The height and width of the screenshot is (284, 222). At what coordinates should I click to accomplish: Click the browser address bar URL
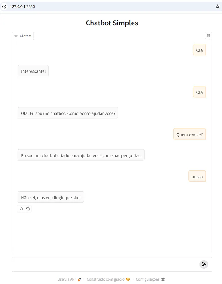coord(23,6)
